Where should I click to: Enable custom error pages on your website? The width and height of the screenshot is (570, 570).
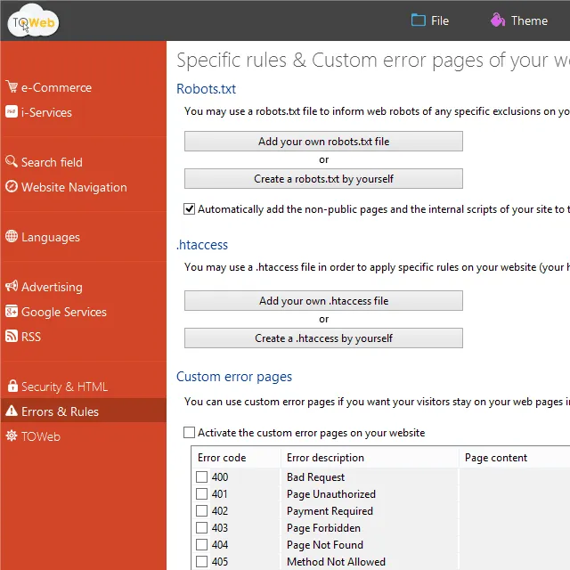click(x=189, y=433)
